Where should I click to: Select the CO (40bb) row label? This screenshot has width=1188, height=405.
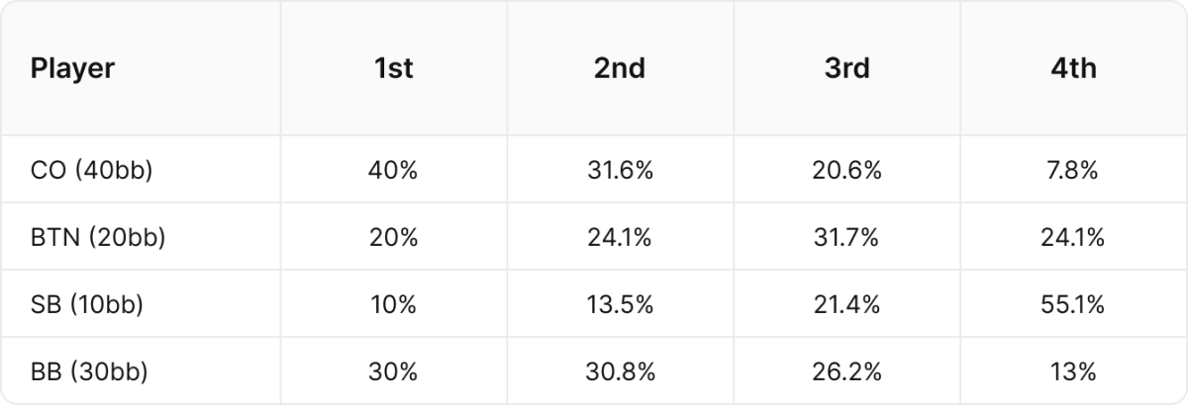(92, 170)
